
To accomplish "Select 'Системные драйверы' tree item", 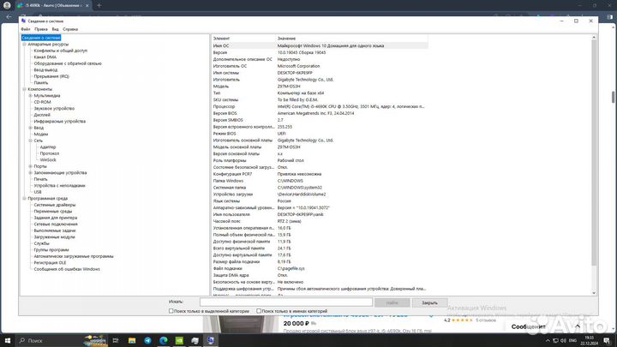I will (x=54, y=205).
